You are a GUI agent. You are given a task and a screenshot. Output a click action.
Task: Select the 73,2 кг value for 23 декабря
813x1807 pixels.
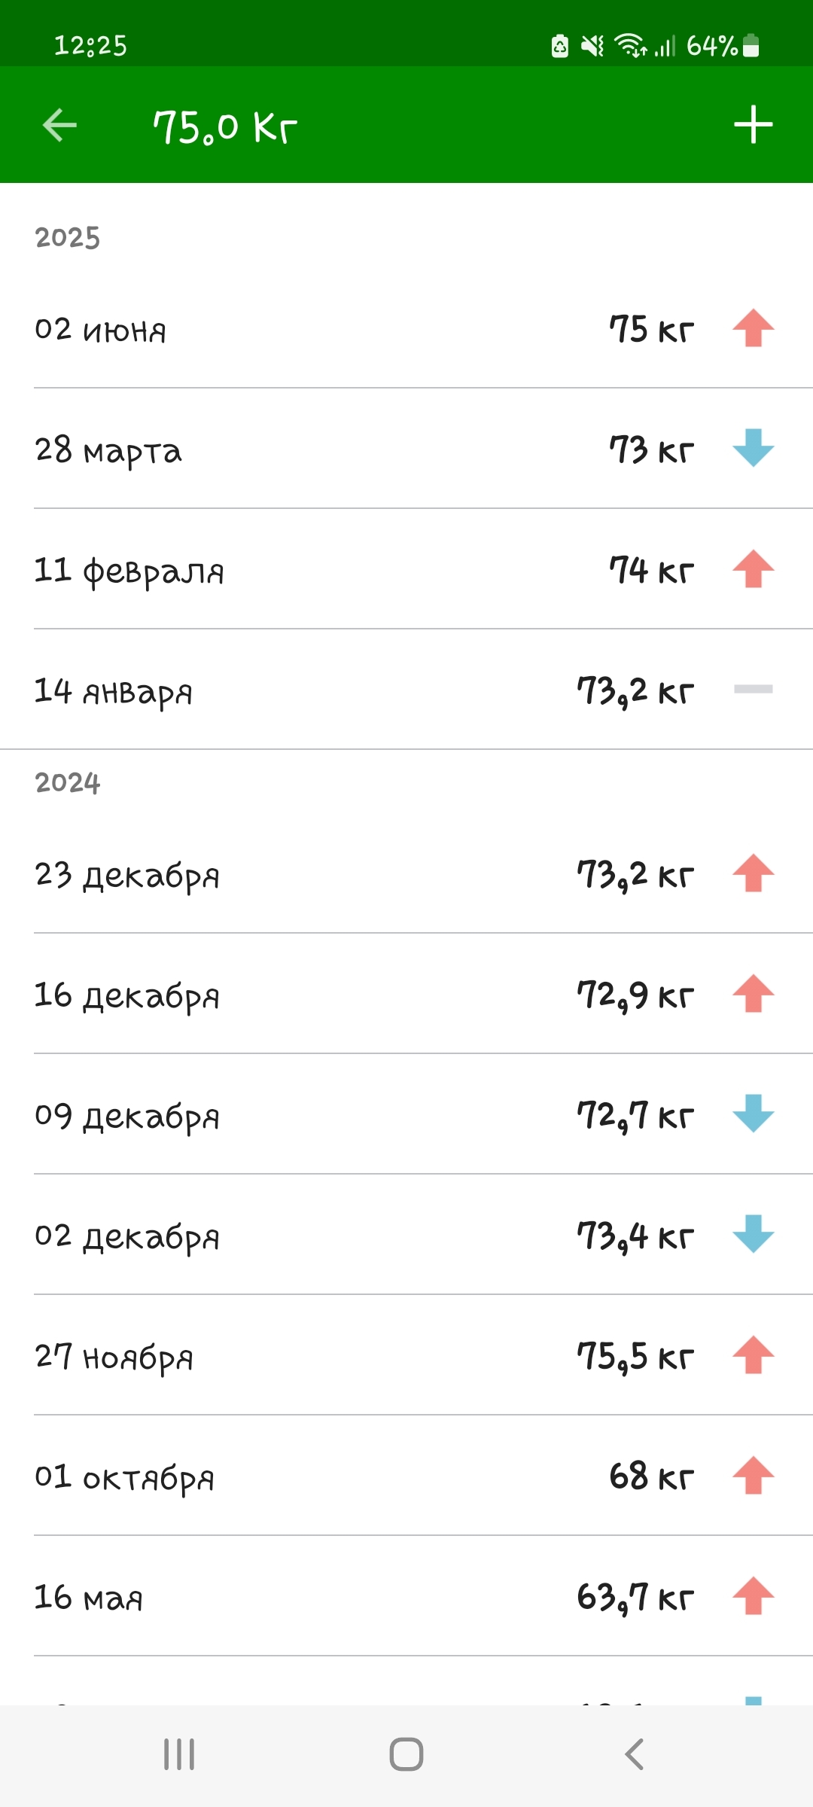tap(635, 875)
